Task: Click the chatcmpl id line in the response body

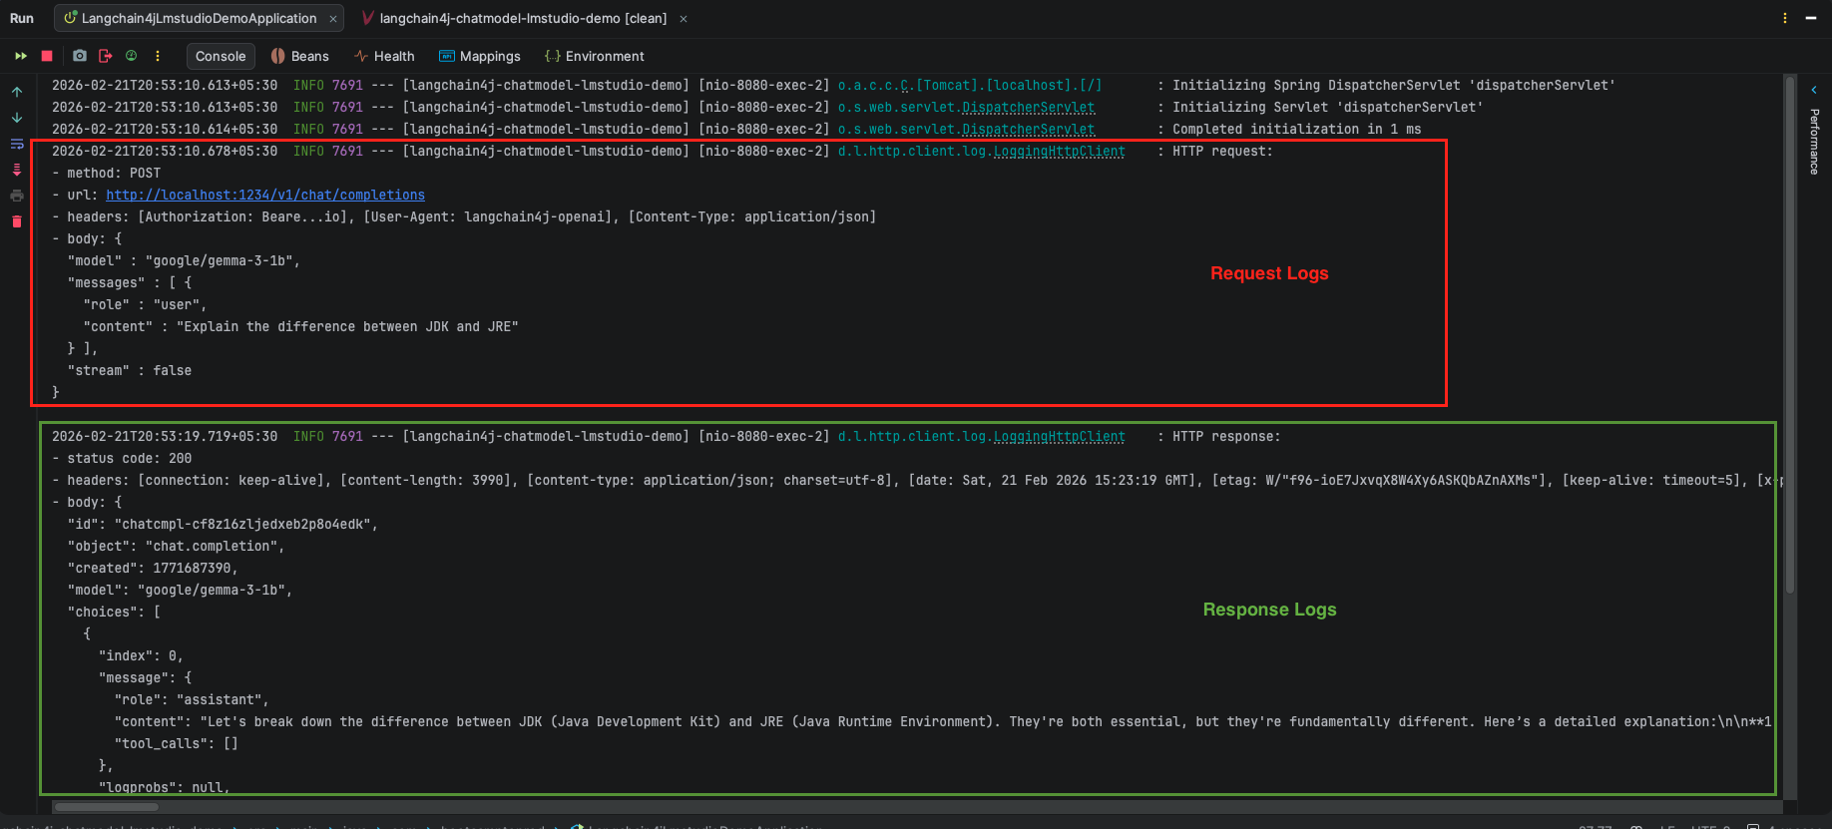Action: [223, 524]
